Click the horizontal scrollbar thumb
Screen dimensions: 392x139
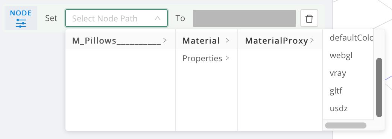(x=345, y=125)
